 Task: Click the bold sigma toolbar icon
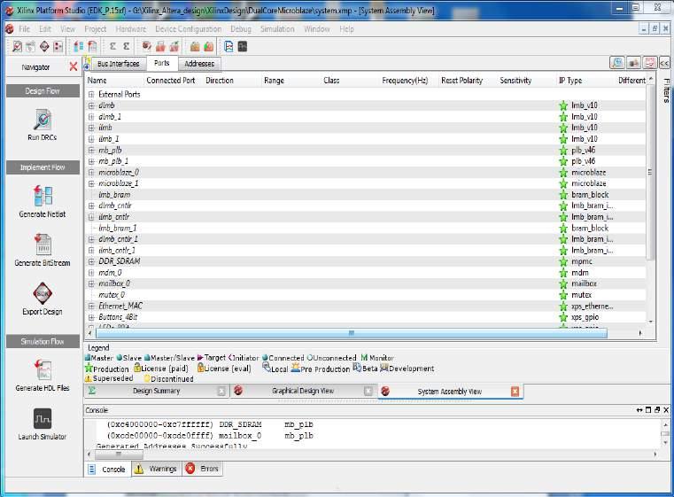point(127,46)
